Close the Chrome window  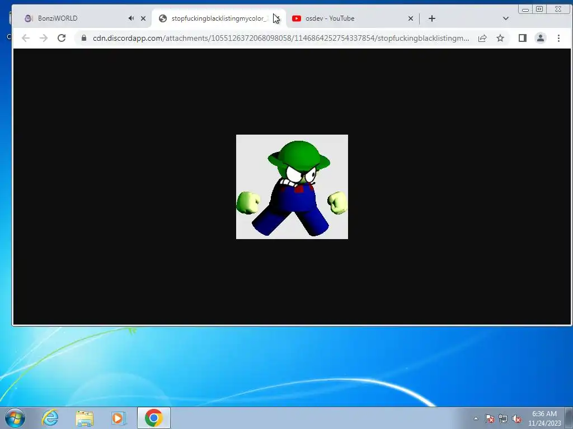coord(558,9)
